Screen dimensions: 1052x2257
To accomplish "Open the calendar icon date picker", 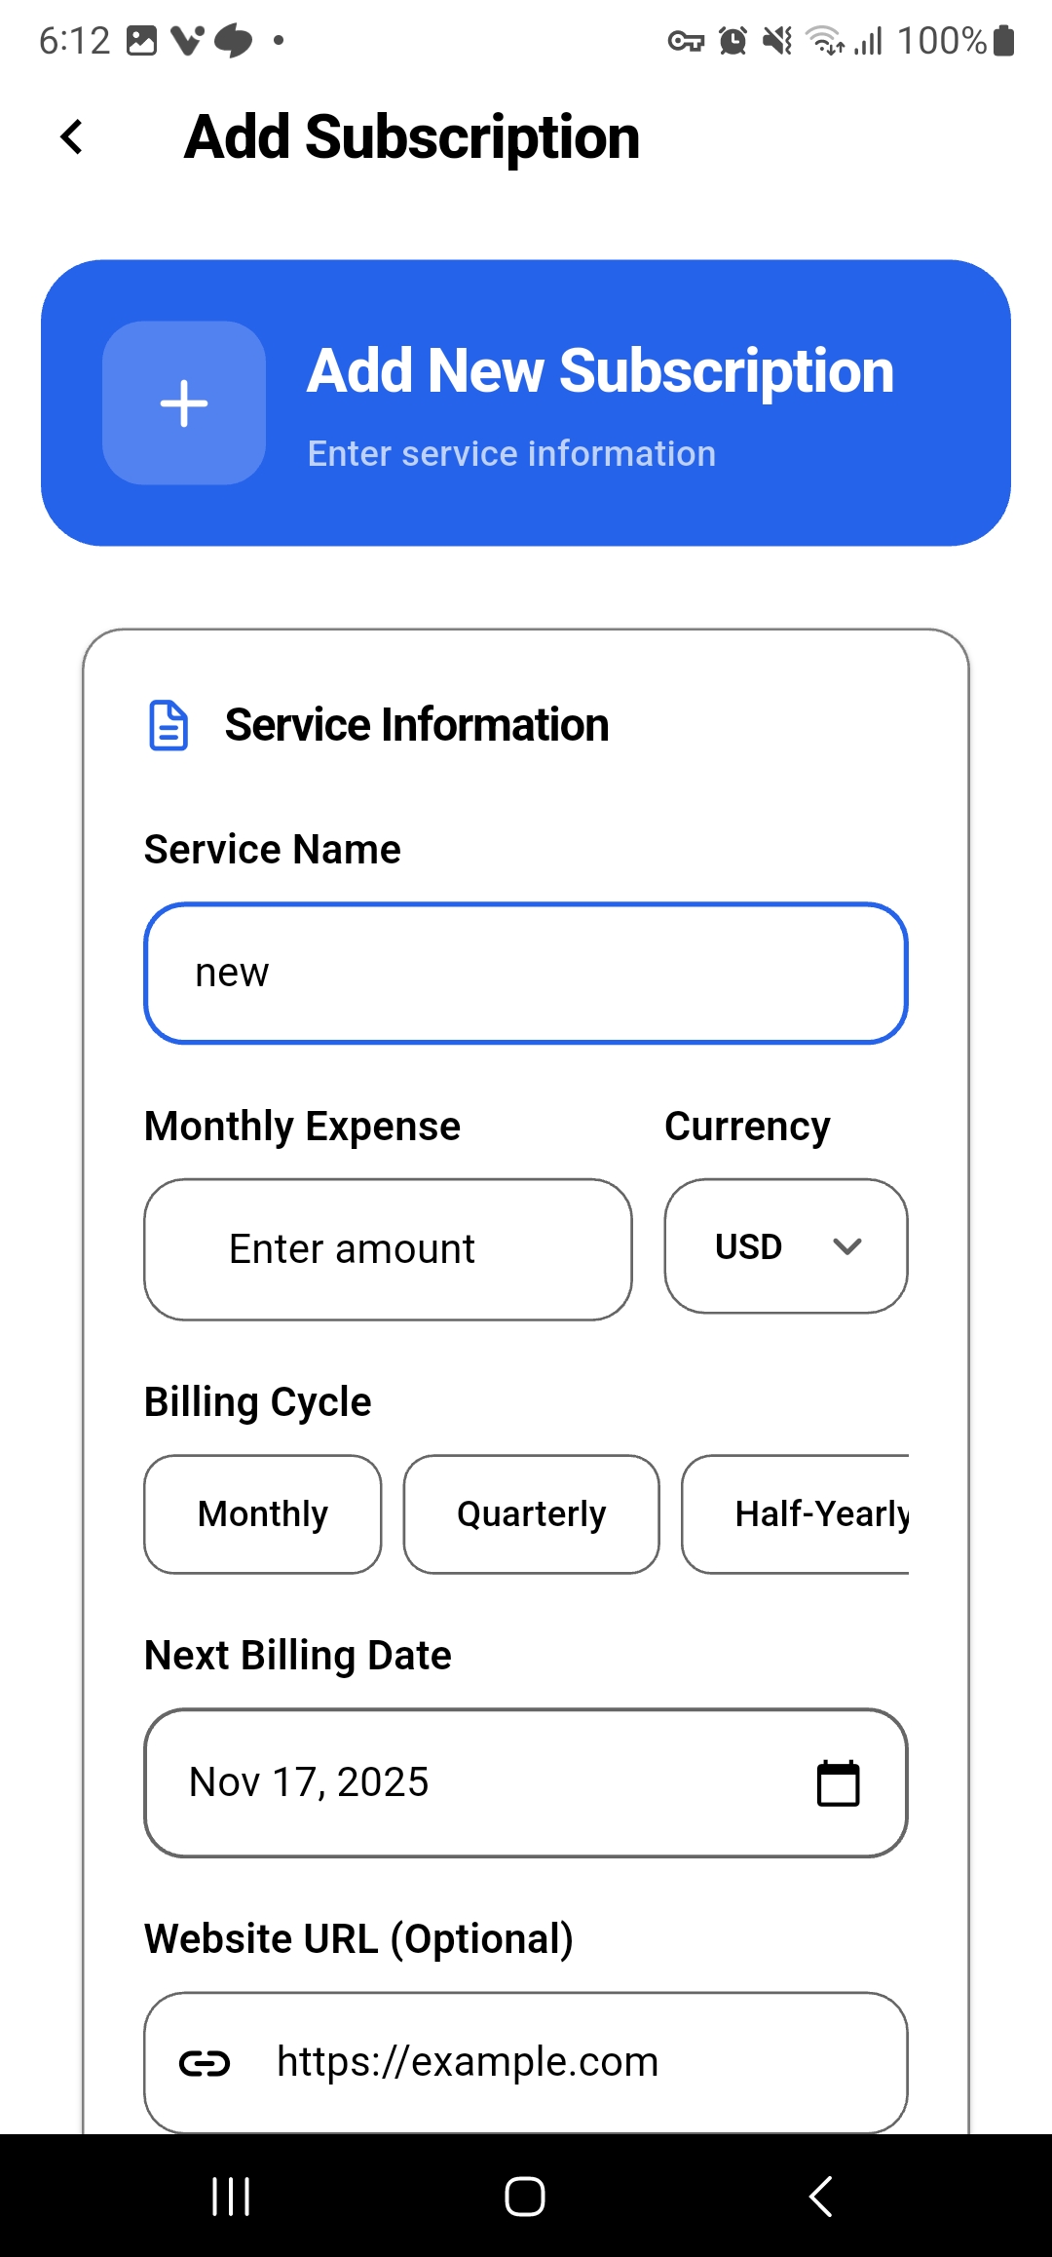I will point(838,1783).
